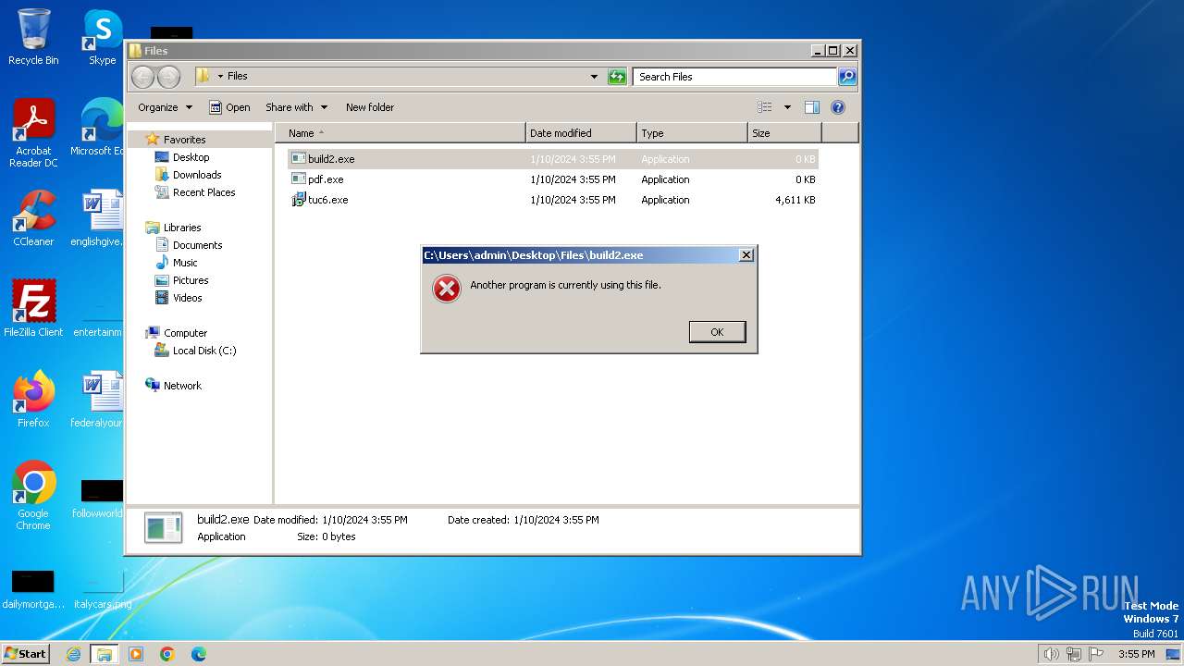Screen dimensions: 1184x666
Task: Open FileZilla Client shortcut
Action: 33,308
